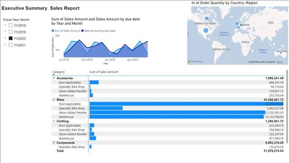Collapse the Accessories category row
Viewport: 289px width, 163px height.
(x=54, y=78)
